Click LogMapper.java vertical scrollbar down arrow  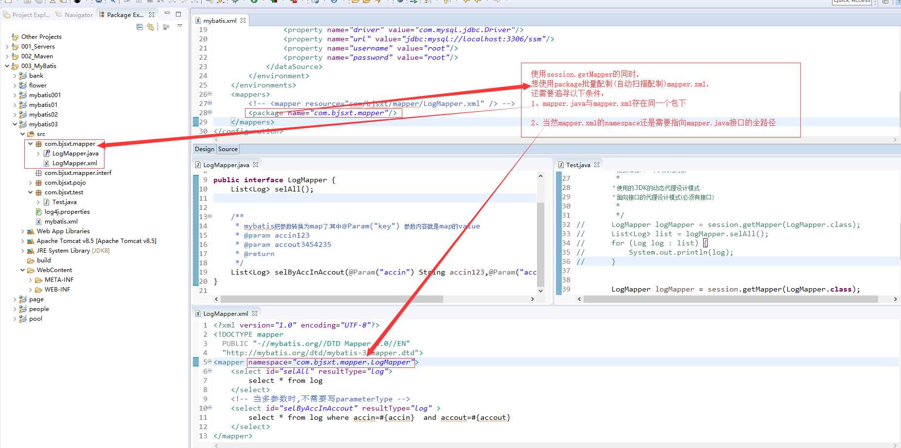(540, 291)
